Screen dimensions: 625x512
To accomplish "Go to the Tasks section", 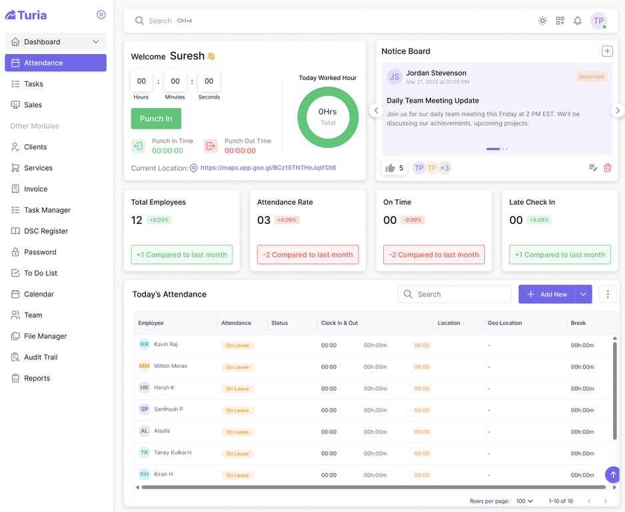I will click(32, 83).
